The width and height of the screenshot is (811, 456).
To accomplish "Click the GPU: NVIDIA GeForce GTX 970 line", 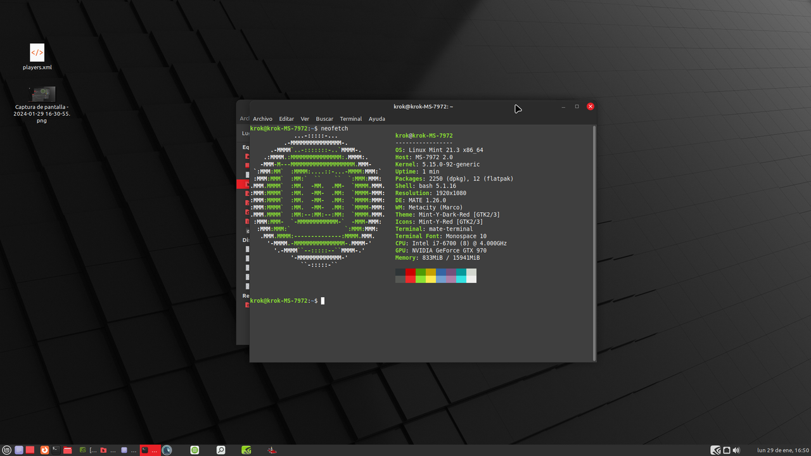I will (441, 251).
